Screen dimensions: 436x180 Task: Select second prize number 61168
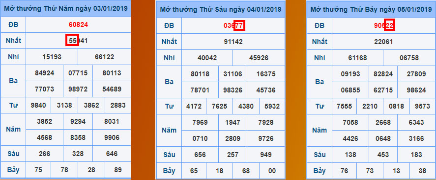357,58
